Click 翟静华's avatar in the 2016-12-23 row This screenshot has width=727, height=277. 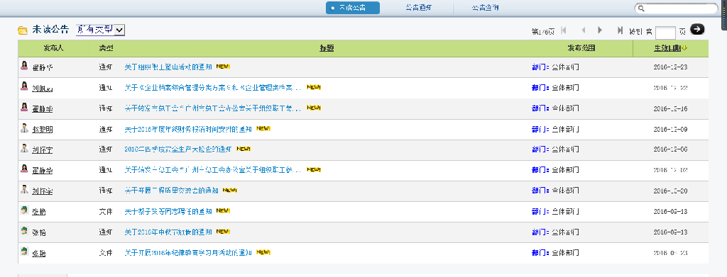point(24,66)
